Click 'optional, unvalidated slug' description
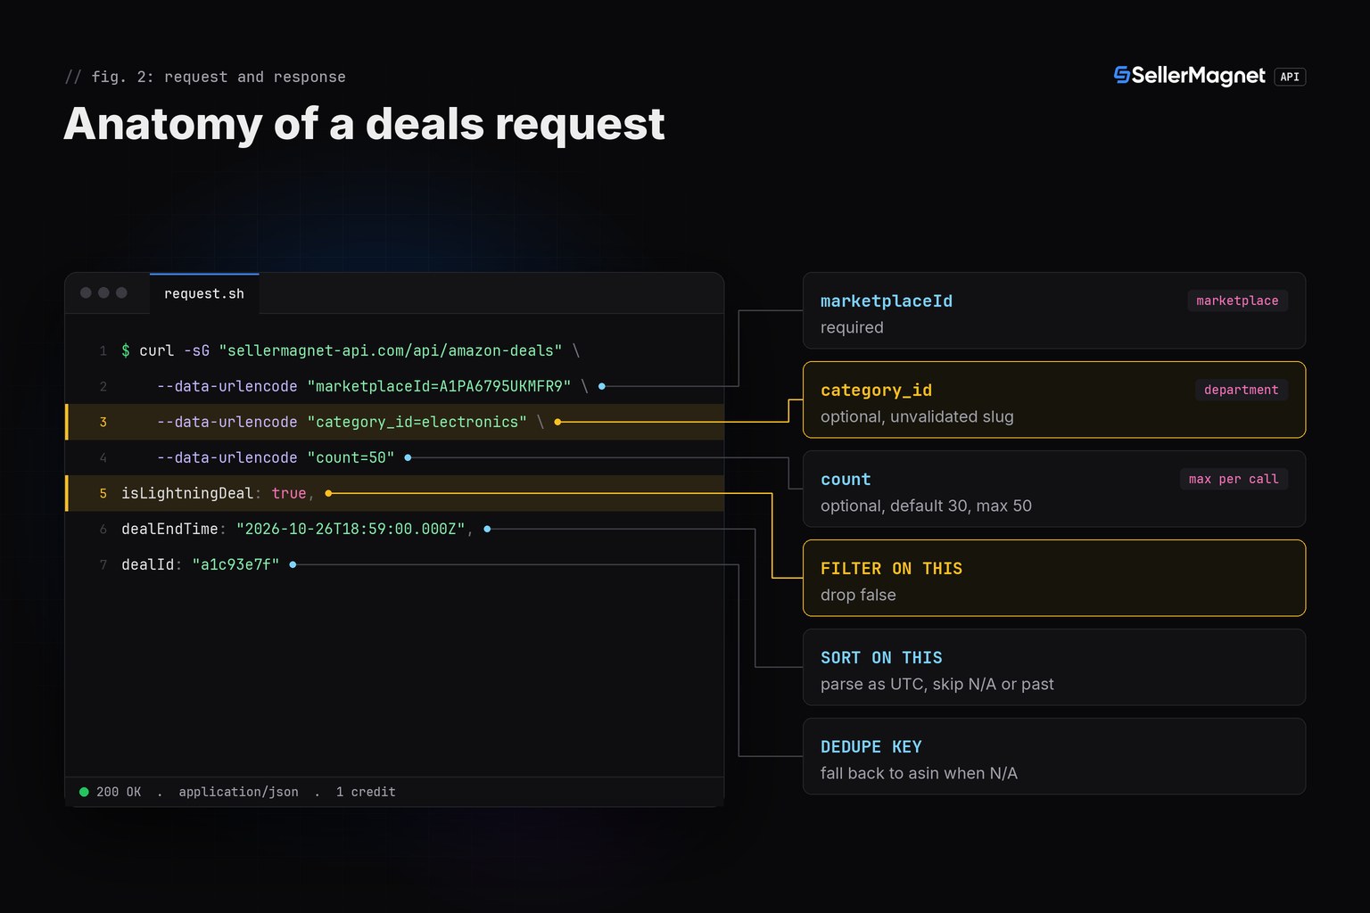The width and height of the screenshot is (1370, 913). [x=917, y=416]
